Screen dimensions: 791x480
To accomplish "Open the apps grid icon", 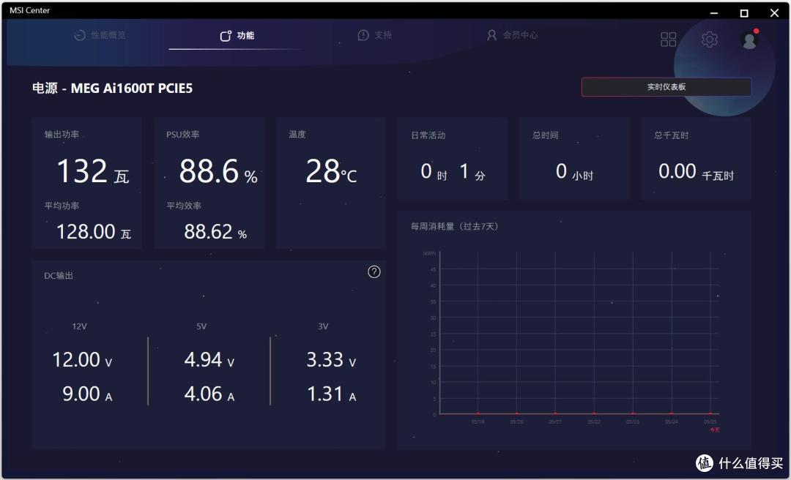I will tap(669, 40).
